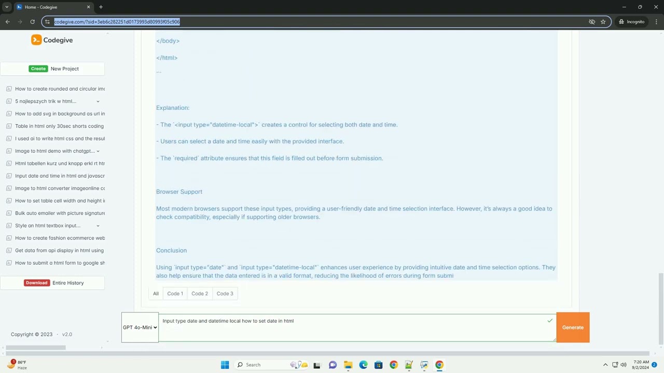Switch to the 'Code 3' tab
Image resolution: width=664 pixels, height=373 pixels.
tap(225, 294)
